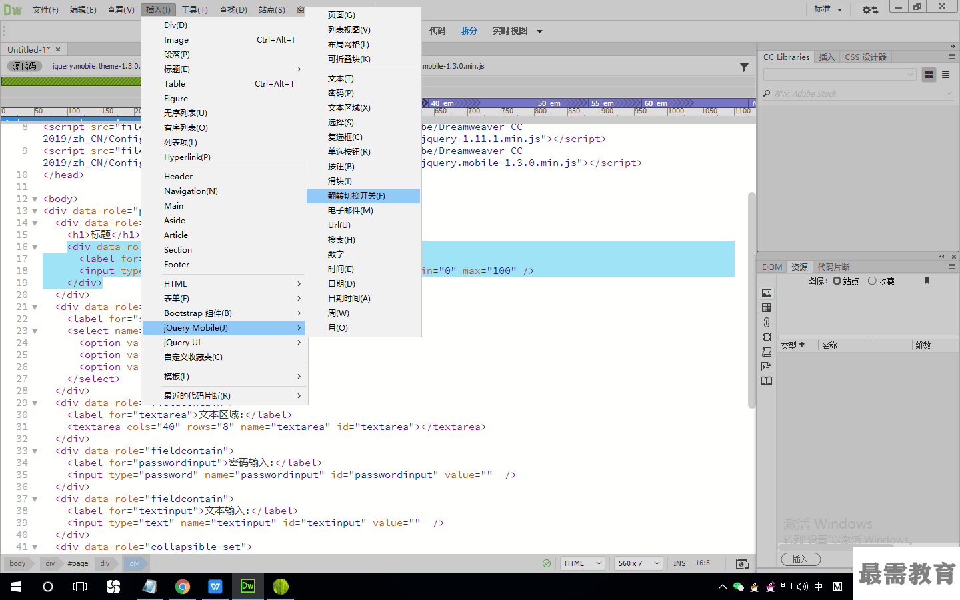This screenshot has width=960, height=600.
Task: Open the preview in browser icon
Action: pos(742,563)
